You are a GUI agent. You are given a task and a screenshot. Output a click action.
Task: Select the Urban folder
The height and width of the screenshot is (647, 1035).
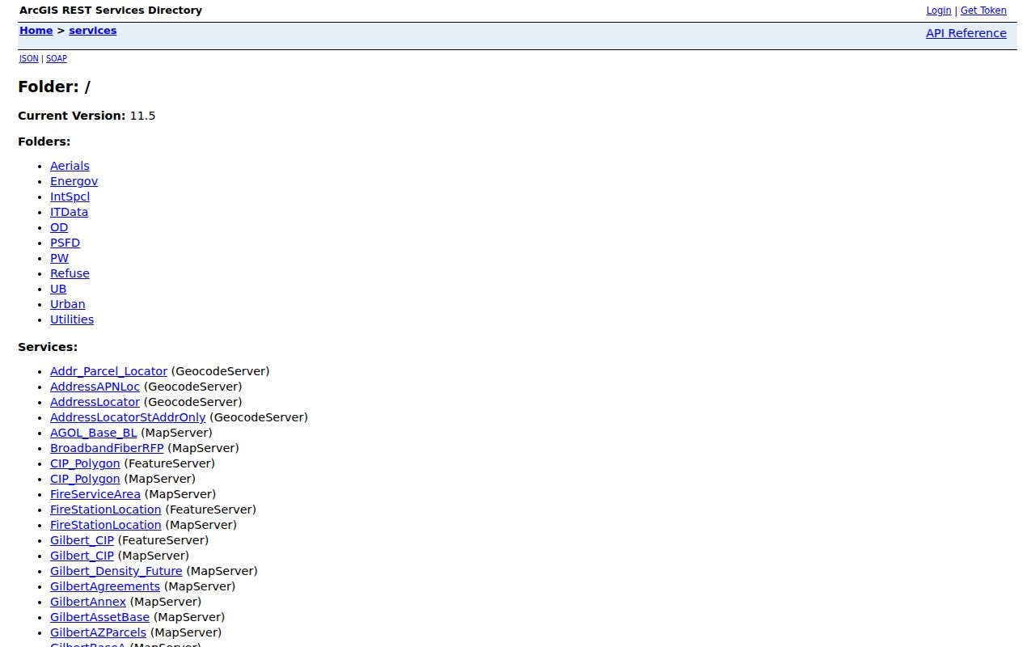67,304
